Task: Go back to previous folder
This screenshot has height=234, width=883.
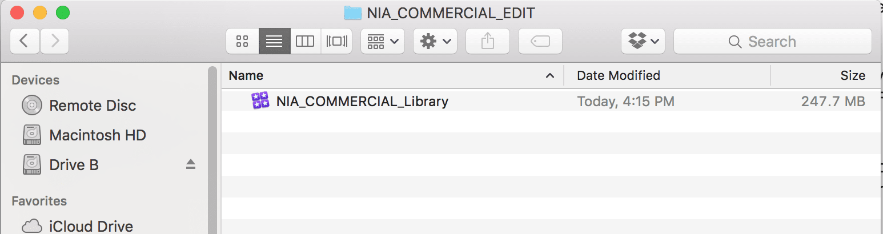Action: pyautogui.click(x=25, y=41)
